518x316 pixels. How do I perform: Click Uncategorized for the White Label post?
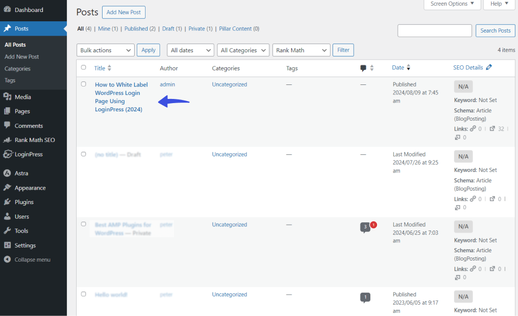pos(229,84)
